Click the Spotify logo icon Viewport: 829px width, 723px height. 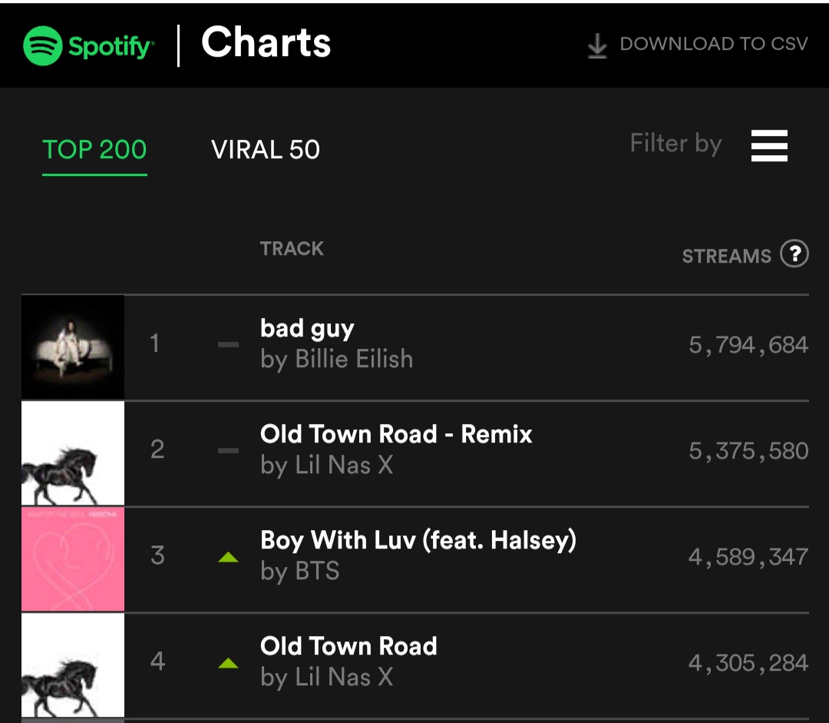(43, 46)
